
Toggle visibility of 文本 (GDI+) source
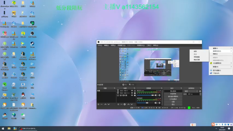(132, 91)
